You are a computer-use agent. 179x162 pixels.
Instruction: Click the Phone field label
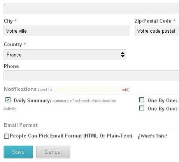[11, 66]
